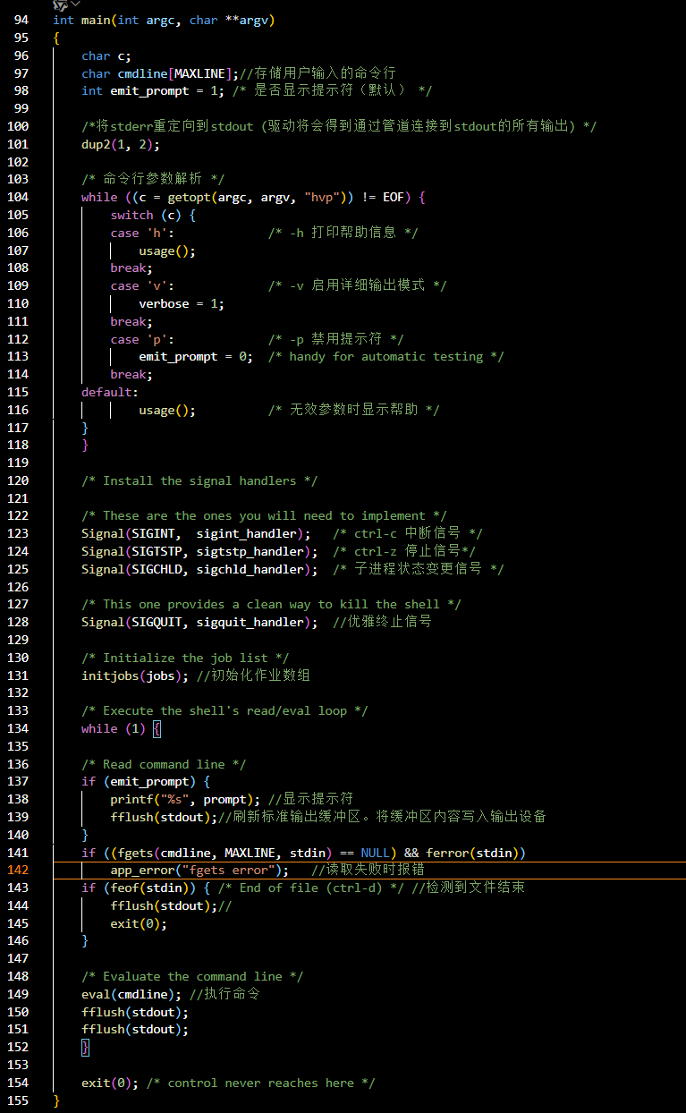The image size is (686, 1113).
Task: Click 'printf("%s", prompt);' statement
Action: [x=185, y=799]
